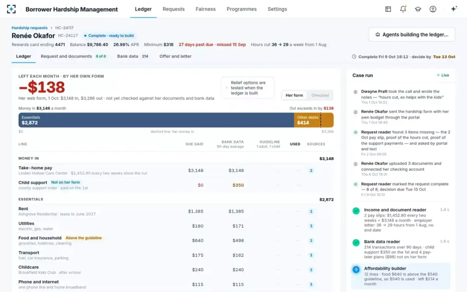Click the Essentials $2,872 bar segment
The height and width of the screenshot is (292, 467).
pyautogui.click(x=156, y=120)
